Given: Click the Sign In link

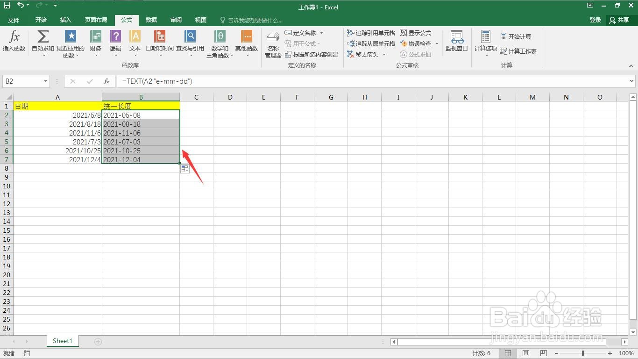Looking at the screenshot, I should click(x=595, y=20).
